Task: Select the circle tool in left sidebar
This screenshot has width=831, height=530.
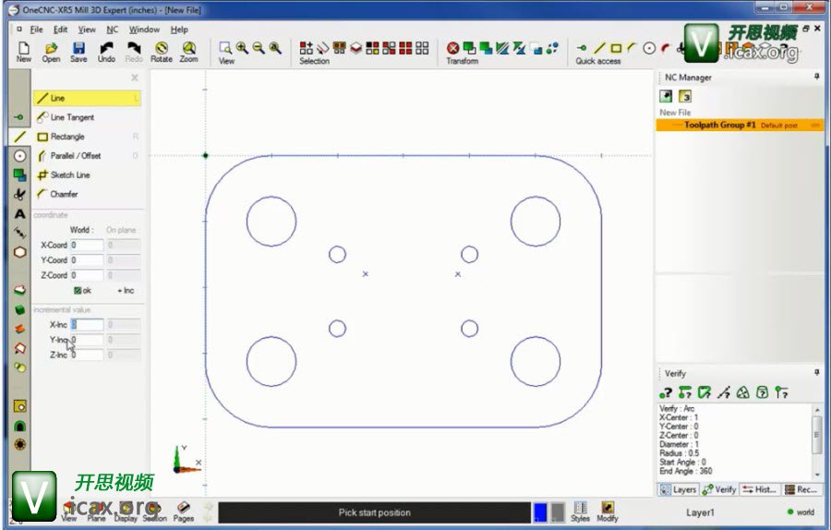Action: point(19,156)
